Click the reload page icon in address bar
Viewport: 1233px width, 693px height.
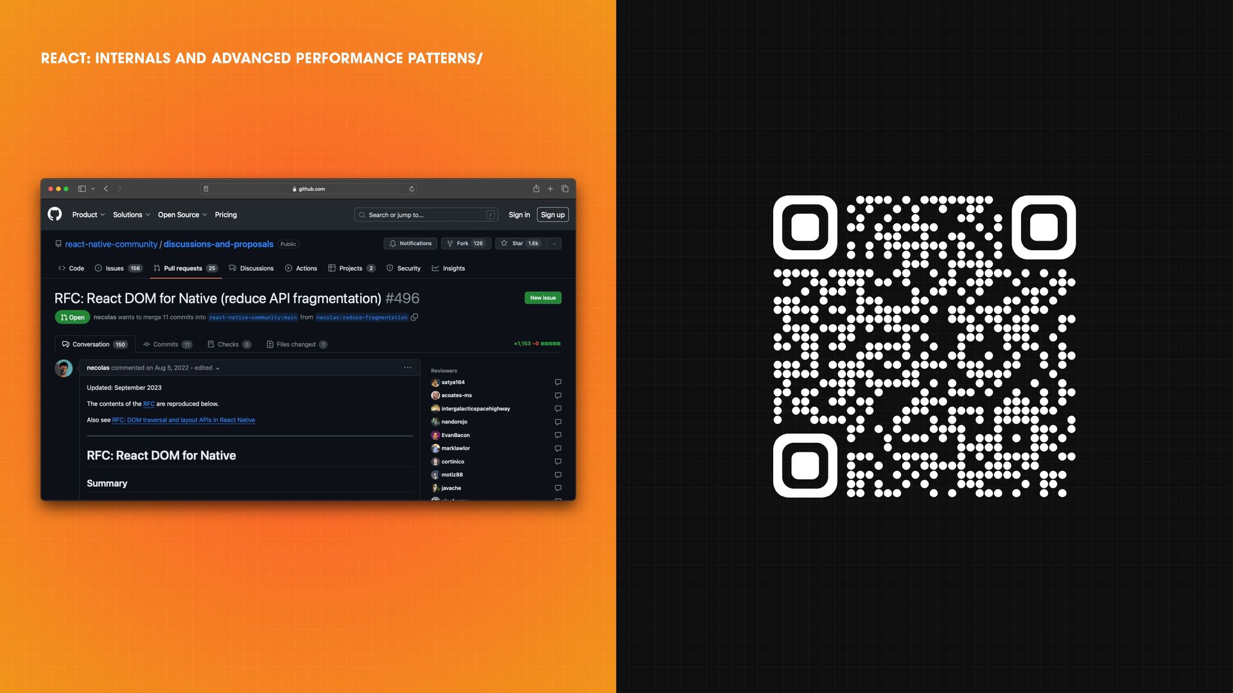[412, 189]
